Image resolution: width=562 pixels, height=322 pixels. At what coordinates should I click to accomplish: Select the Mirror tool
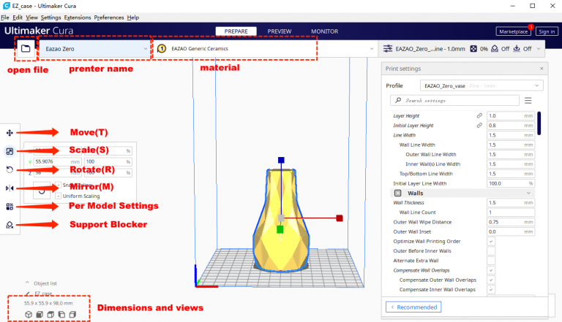[10, 188]
